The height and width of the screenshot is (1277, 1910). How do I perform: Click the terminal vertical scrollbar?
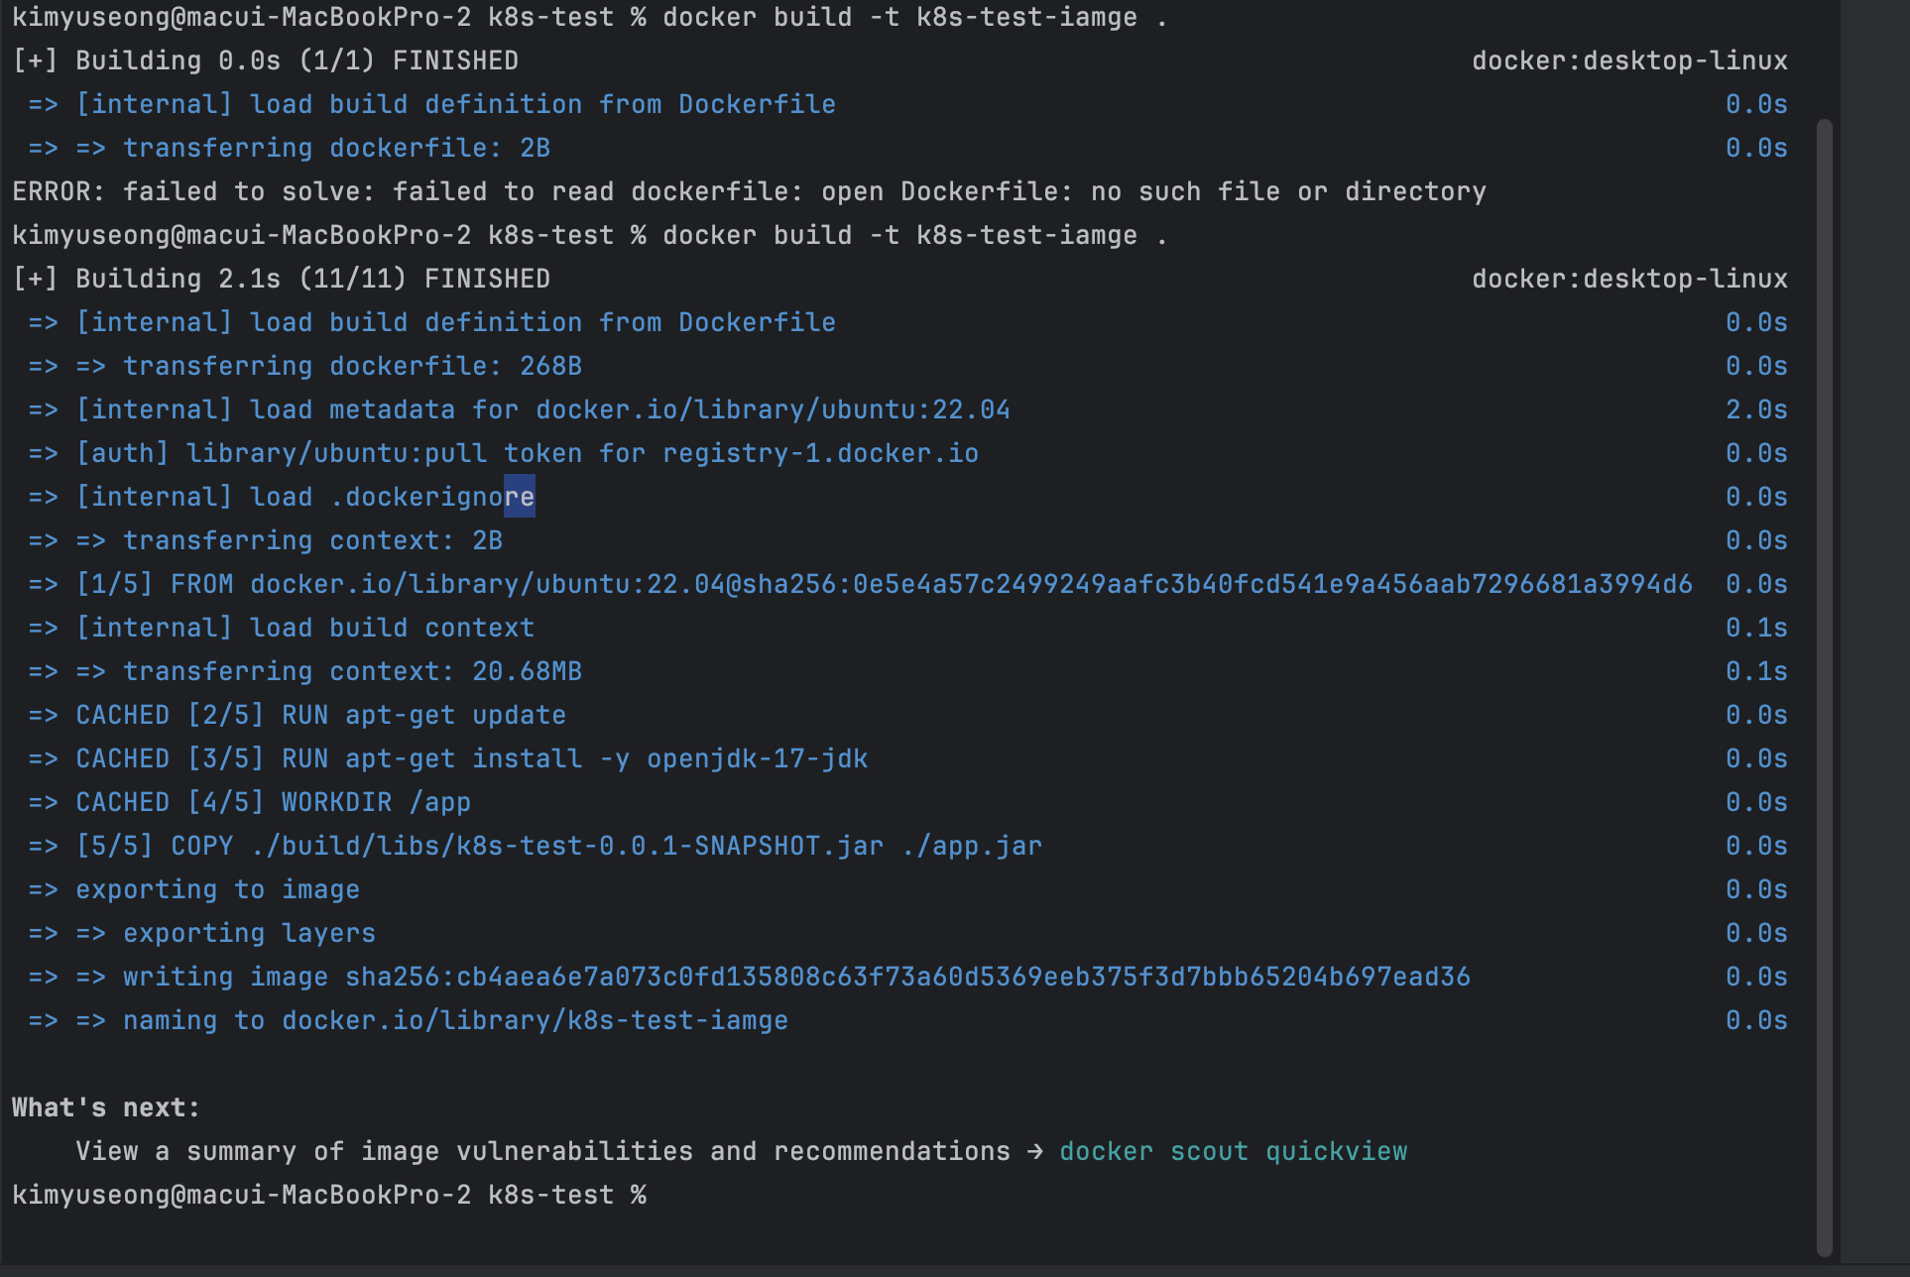pyautogui.click(x=1825, y=687)
